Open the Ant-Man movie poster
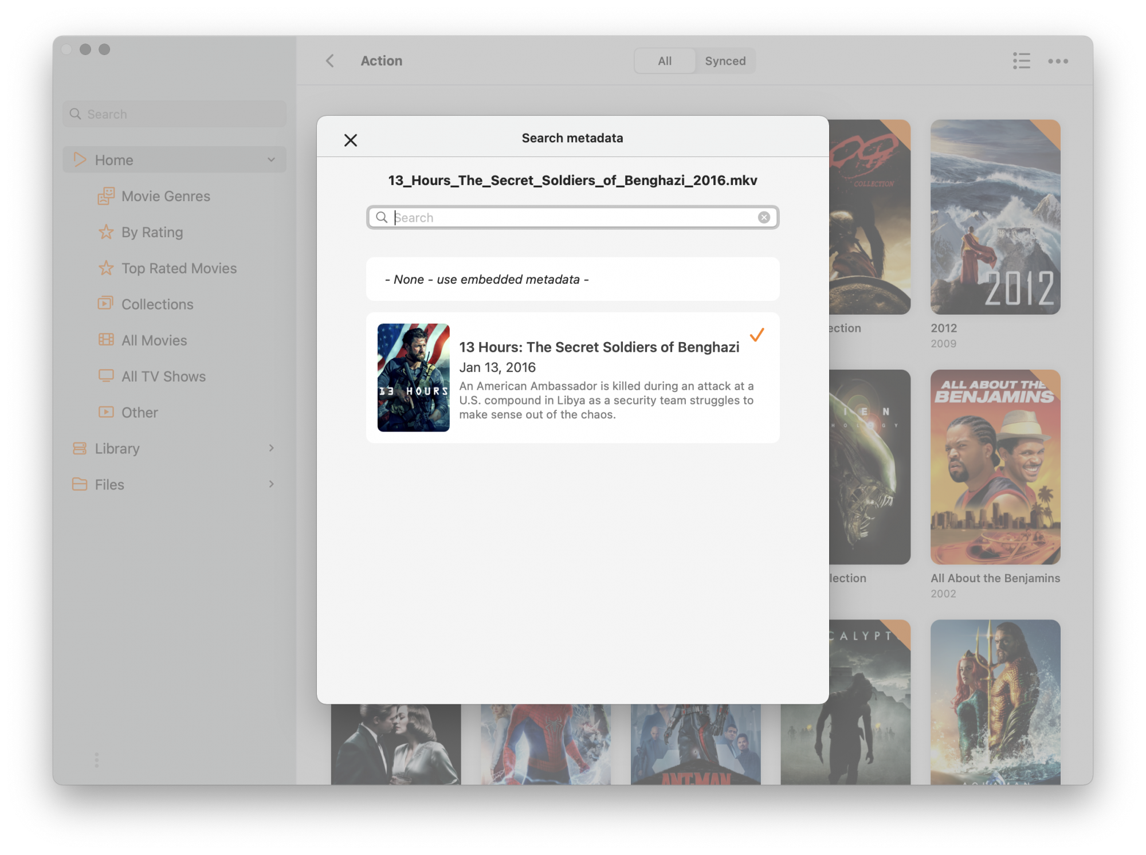 (x=696, y=744)
